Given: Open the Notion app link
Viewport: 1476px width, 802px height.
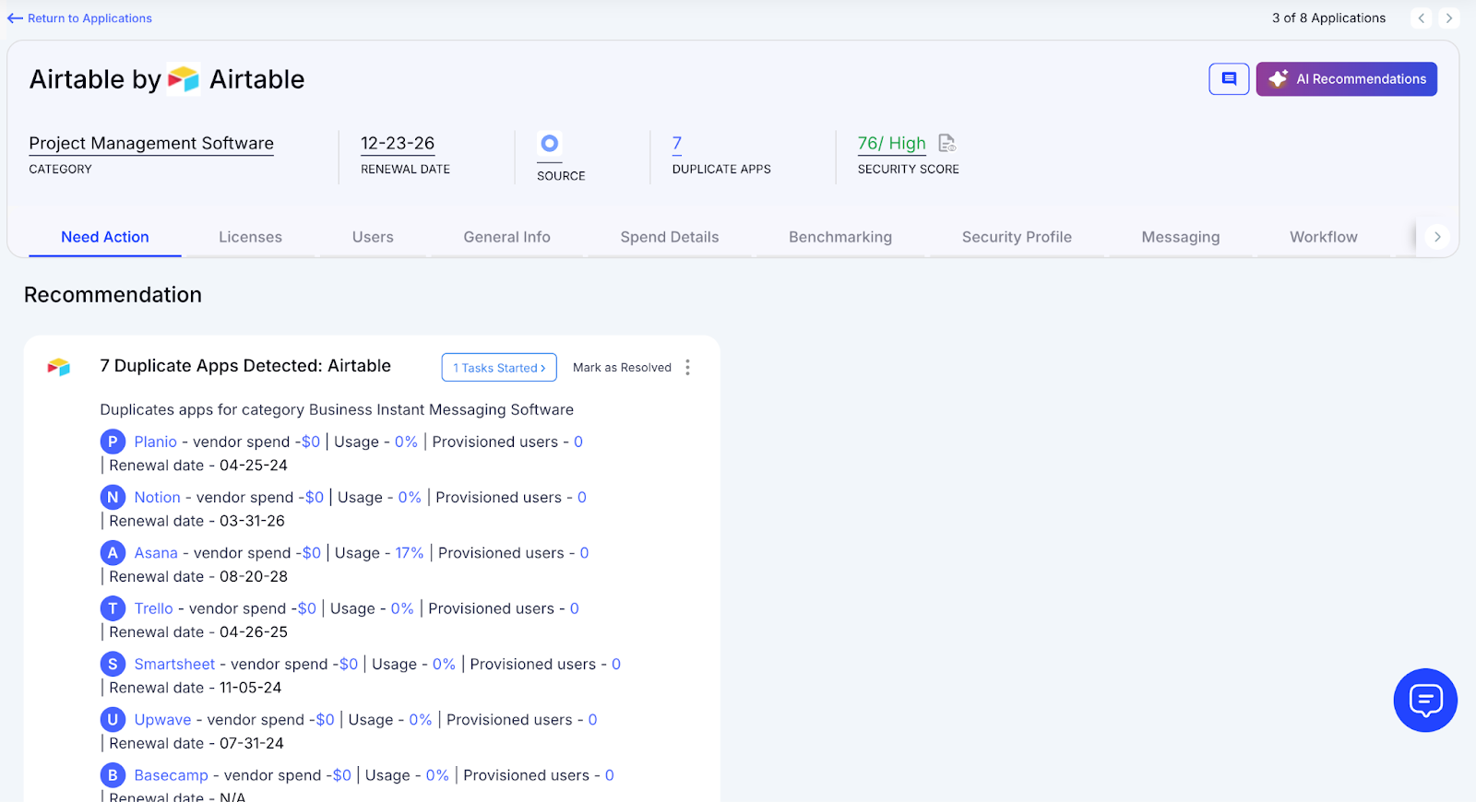Looking at the screenshot, I should (157, 498).
